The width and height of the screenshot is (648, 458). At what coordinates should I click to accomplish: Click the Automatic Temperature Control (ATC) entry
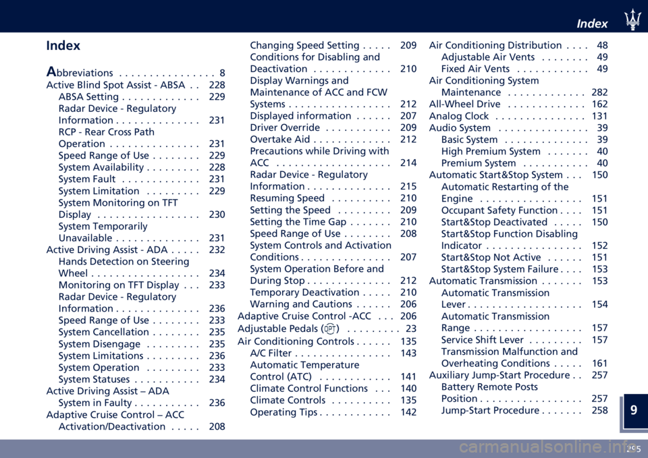333,371
